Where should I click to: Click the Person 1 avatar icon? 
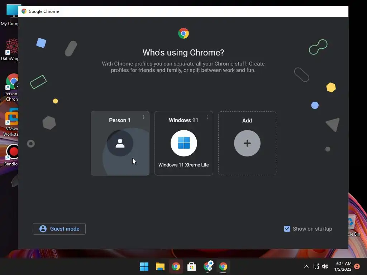tap(120, 143)
